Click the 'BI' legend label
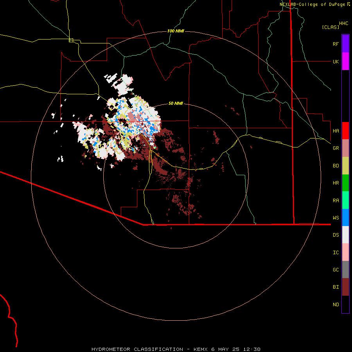This screenshot has width=352, height=352. [x=336, y=287]
